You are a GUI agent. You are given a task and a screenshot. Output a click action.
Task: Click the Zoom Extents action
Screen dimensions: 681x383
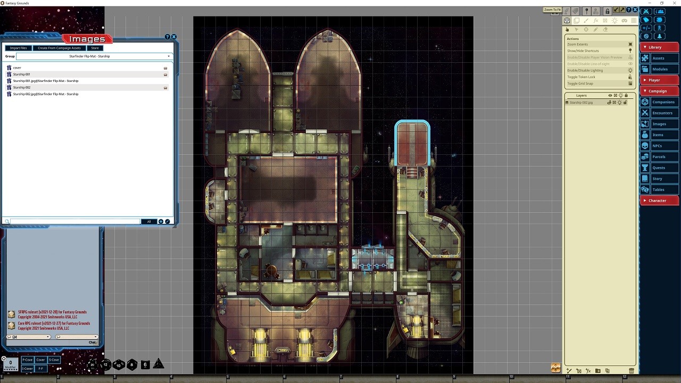coord(600,44)
